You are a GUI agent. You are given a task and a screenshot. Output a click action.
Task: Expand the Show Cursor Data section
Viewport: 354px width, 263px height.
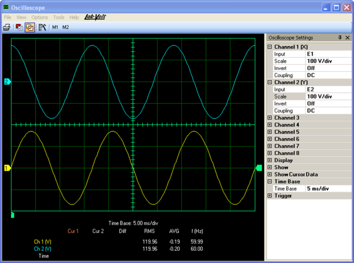pyautogui.click(x=269, y=174)
